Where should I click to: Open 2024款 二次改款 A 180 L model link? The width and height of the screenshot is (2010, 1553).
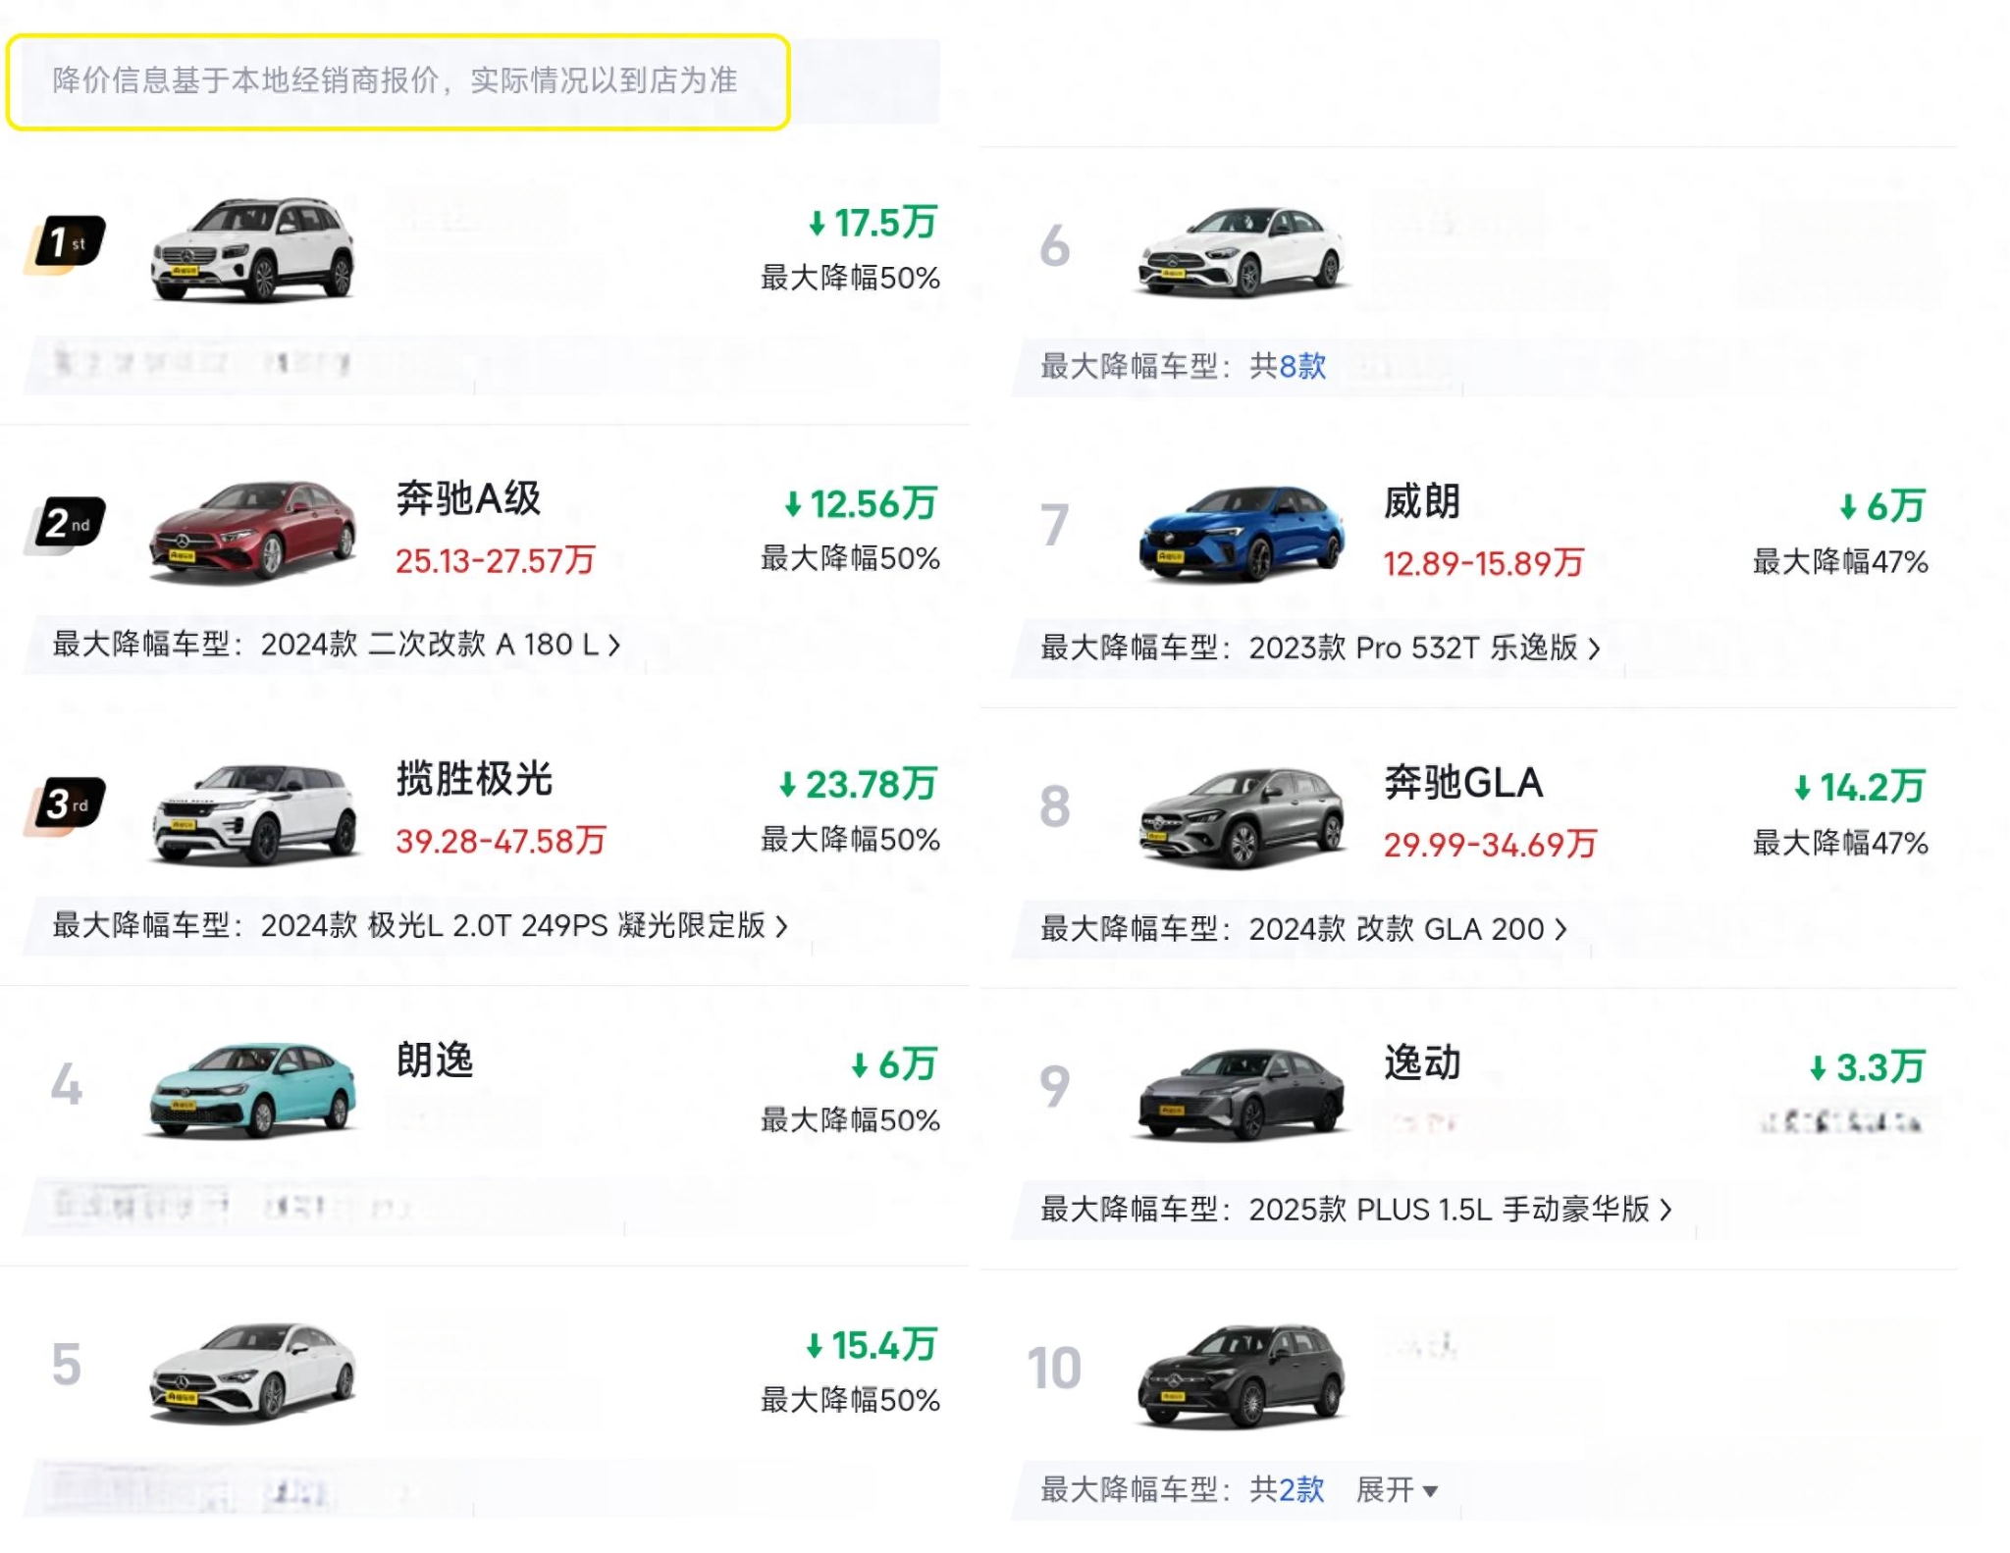(441, 645)
